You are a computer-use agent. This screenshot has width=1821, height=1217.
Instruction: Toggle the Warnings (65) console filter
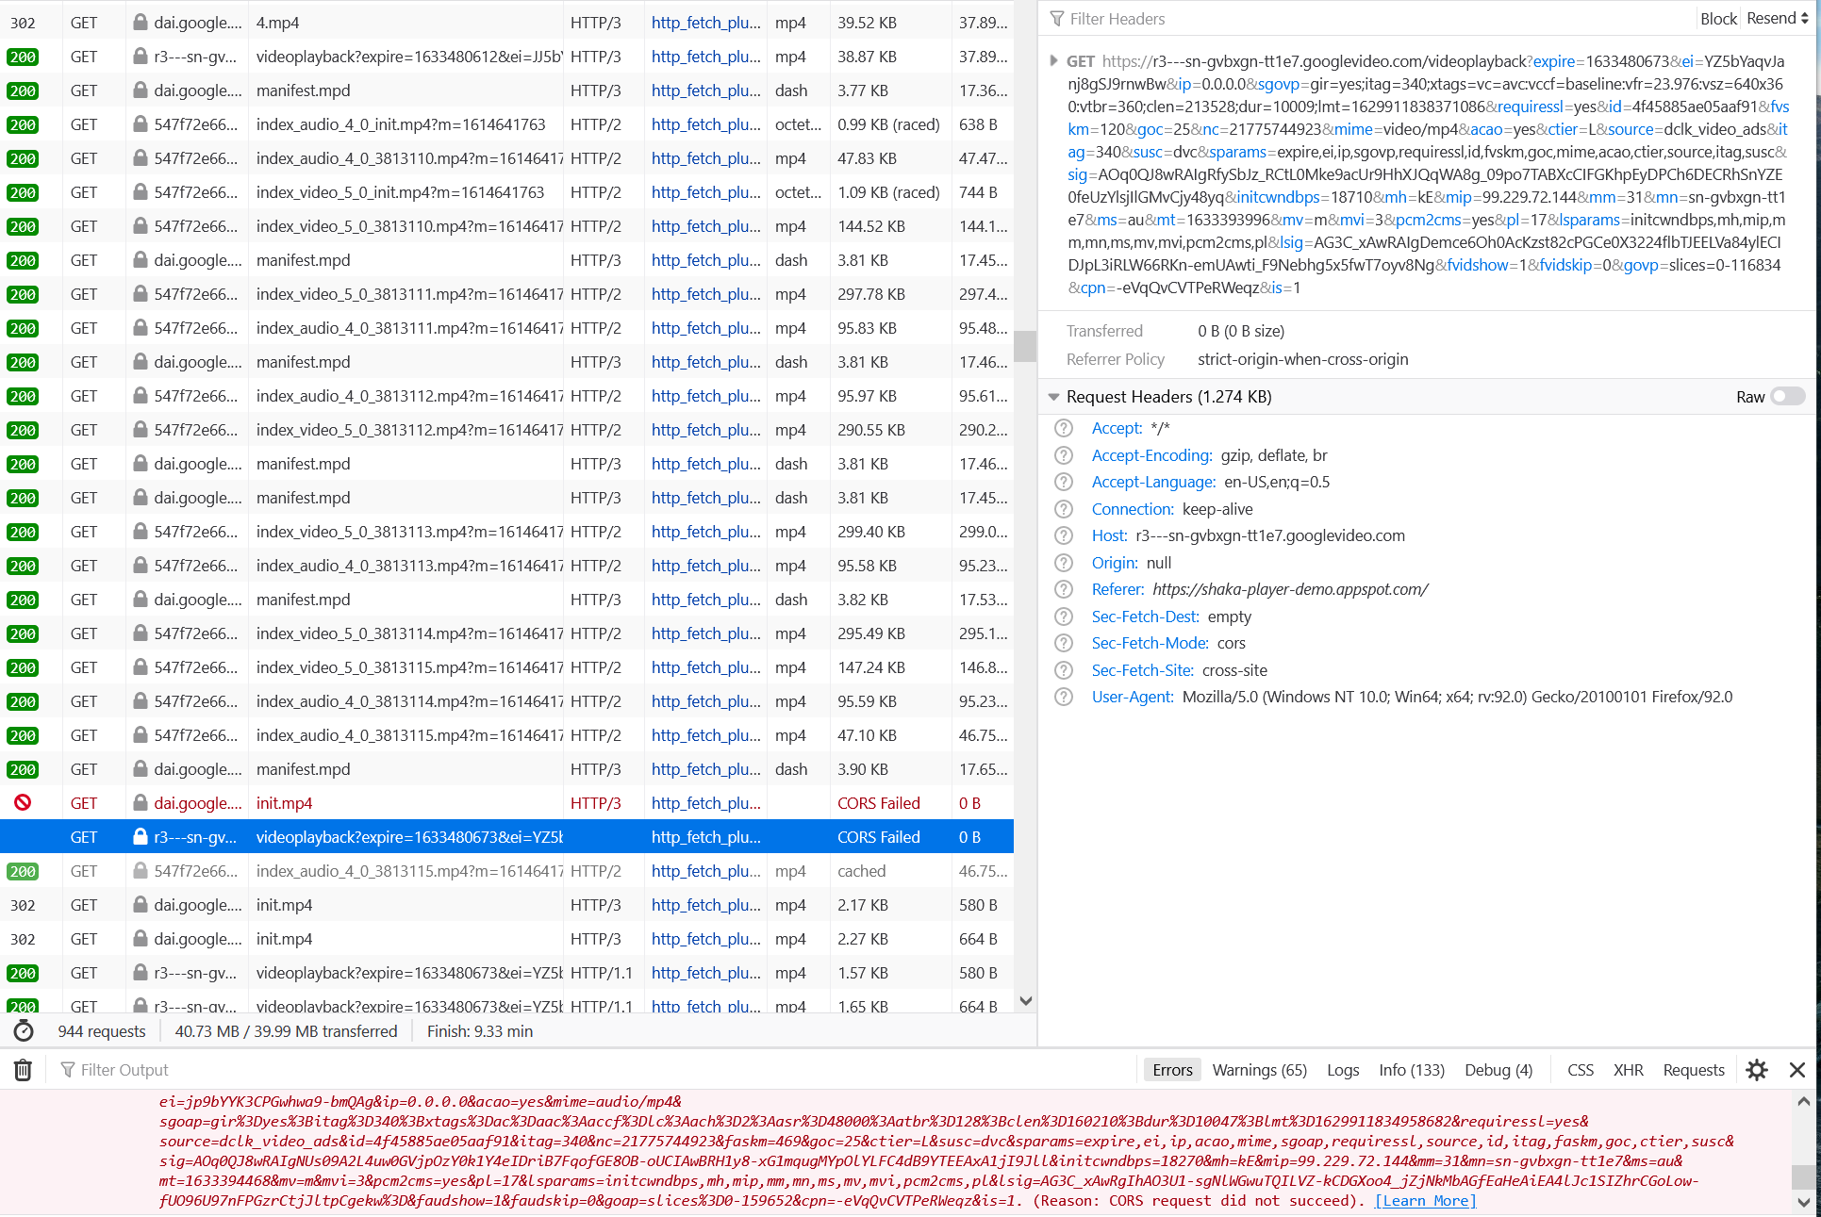1259,1070
